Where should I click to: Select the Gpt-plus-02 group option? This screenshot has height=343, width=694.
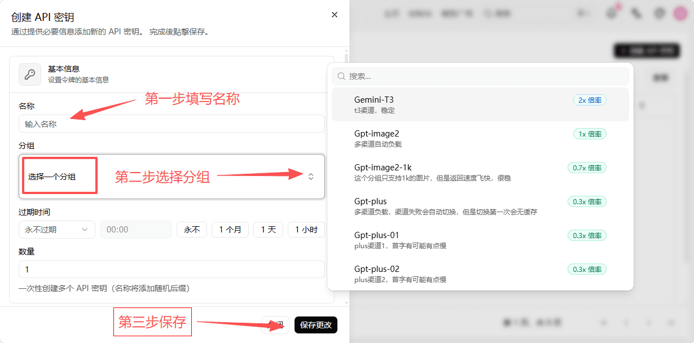(480, 274)
